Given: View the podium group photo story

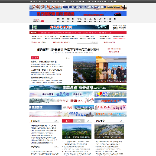Looking at the screenshot, I should 111,70.
